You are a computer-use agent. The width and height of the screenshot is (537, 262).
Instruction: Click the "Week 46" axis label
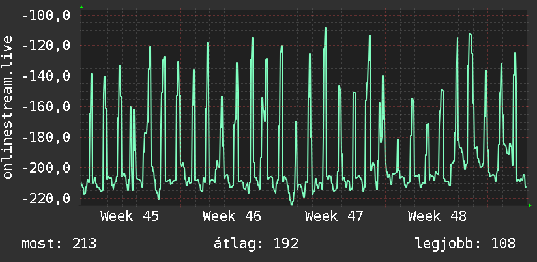[232, 216]
